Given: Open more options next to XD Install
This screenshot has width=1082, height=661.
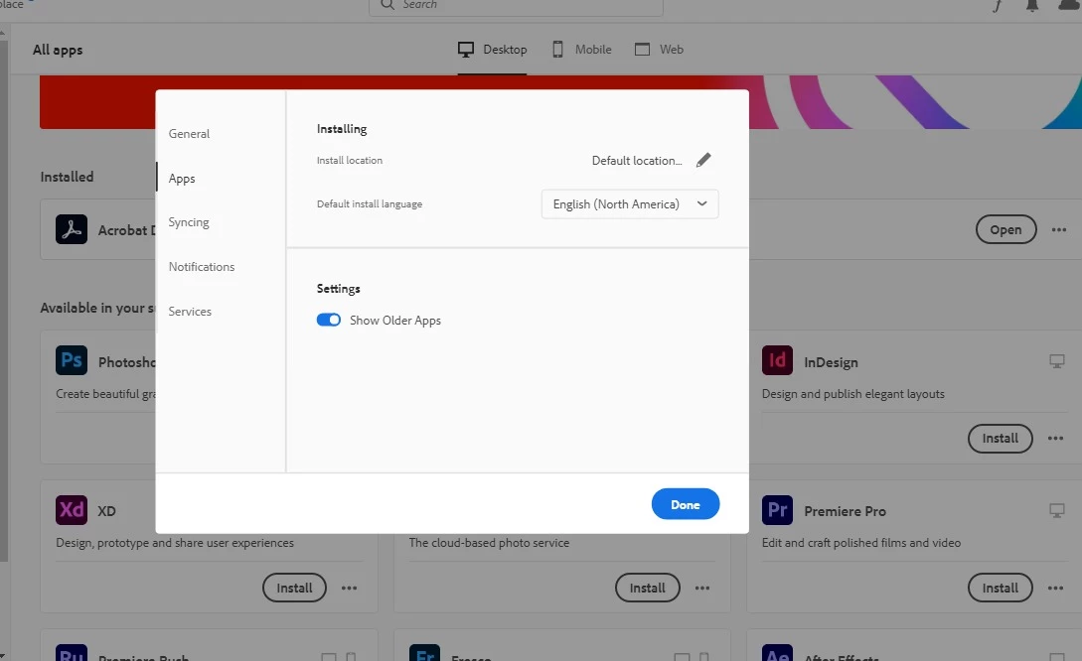Looking at the screenshot, I should tap(349, 588).
